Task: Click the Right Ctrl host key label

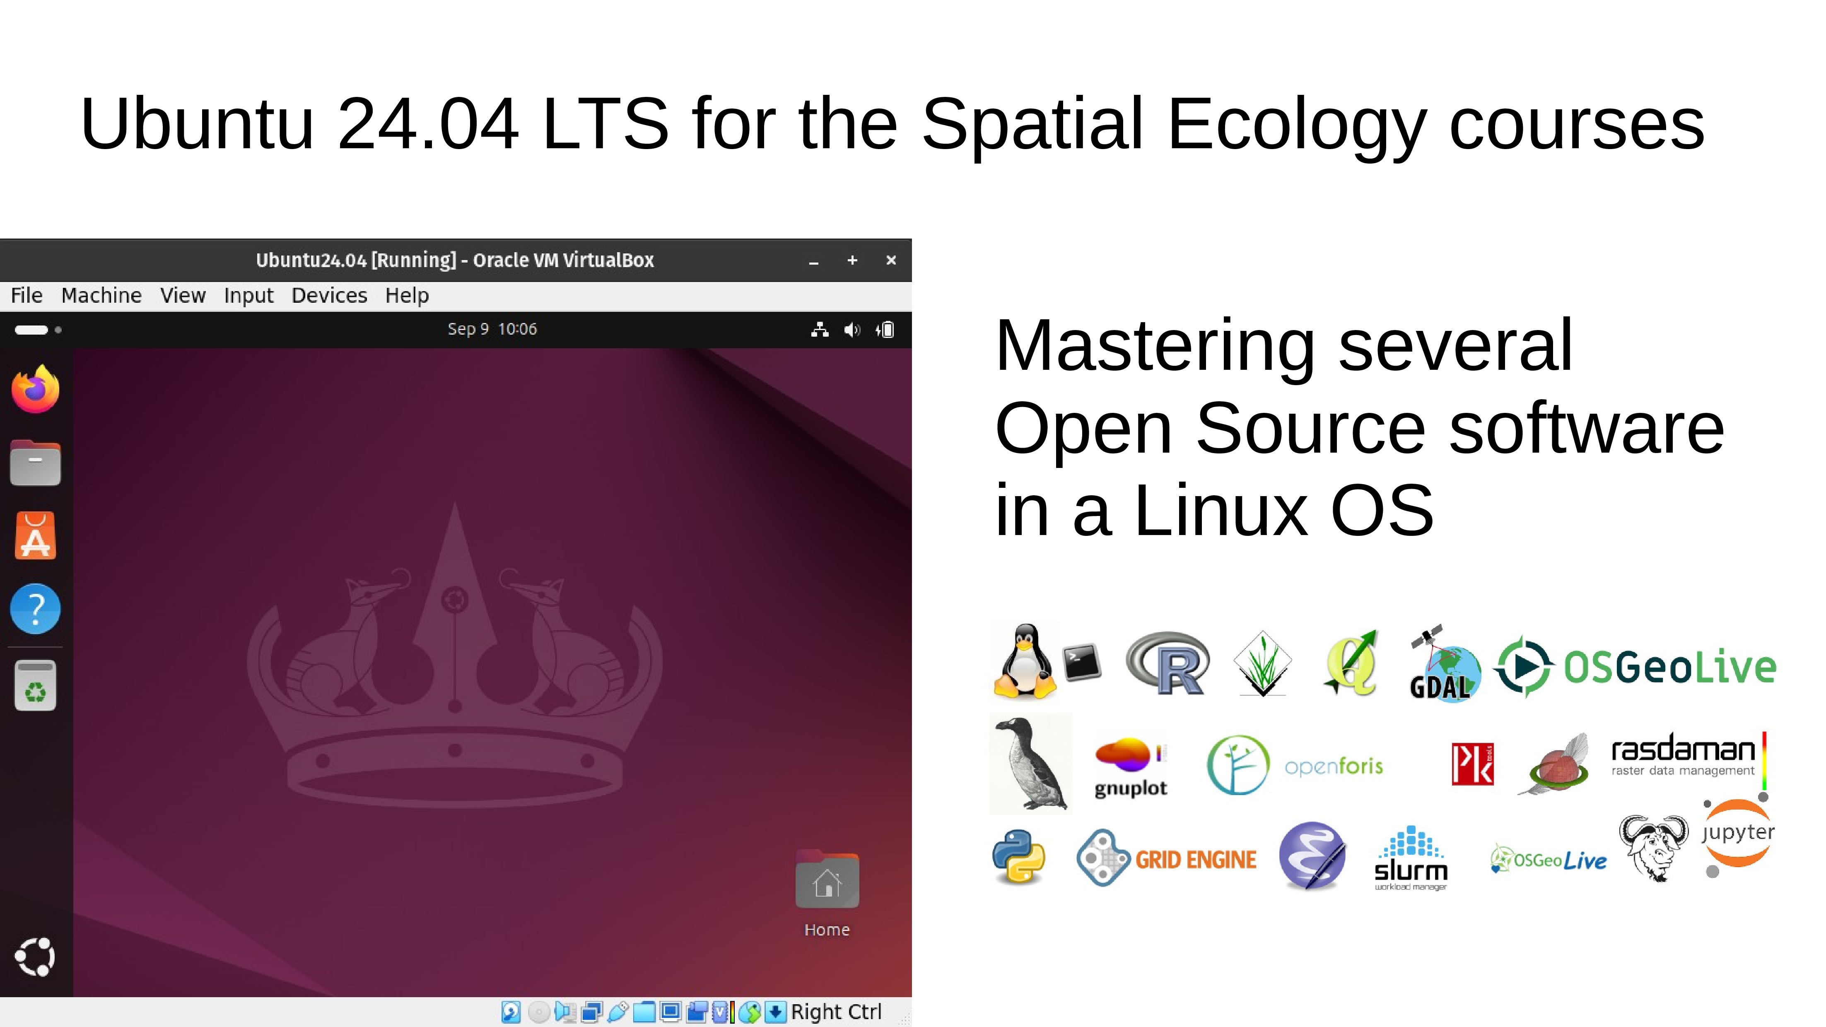Action: coord(836,1011)
